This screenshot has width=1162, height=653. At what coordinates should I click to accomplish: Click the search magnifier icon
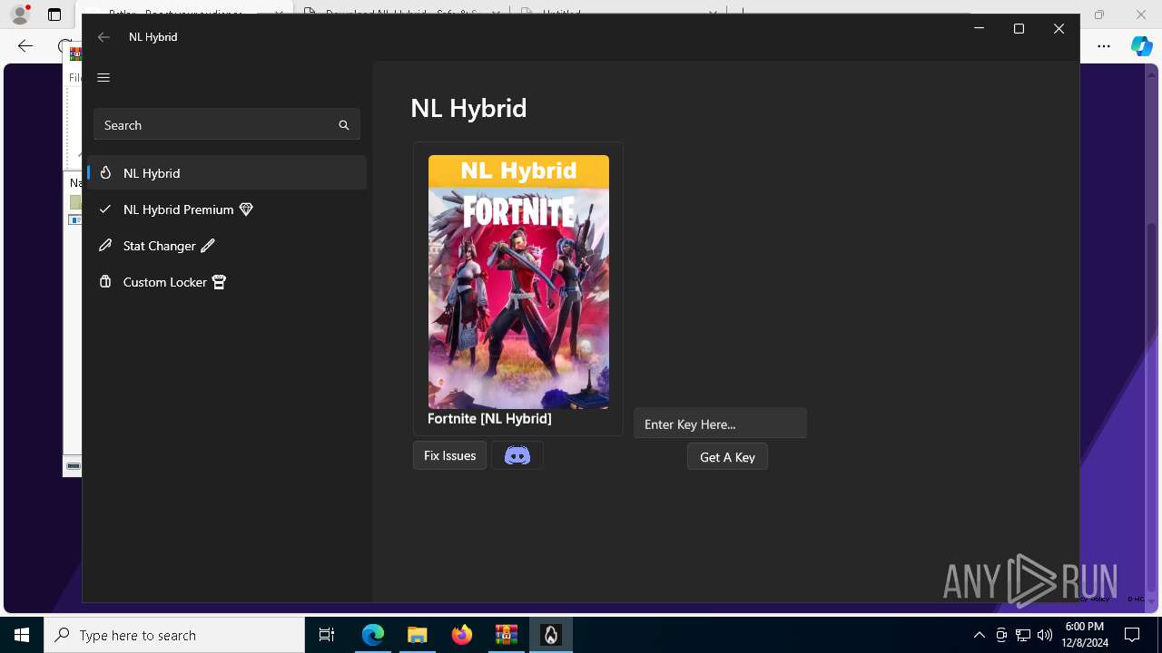pyautogui.click(x=344, y=125)
